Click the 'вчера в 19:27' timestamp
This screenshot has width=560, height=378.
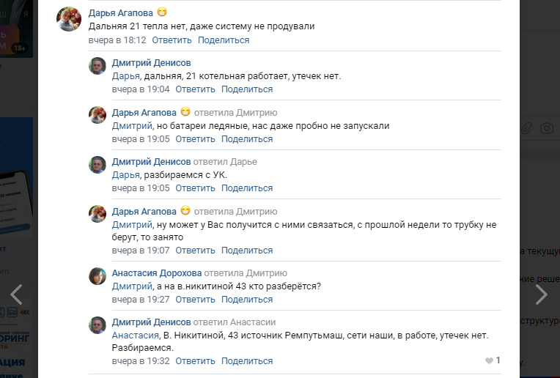[141, 300]
